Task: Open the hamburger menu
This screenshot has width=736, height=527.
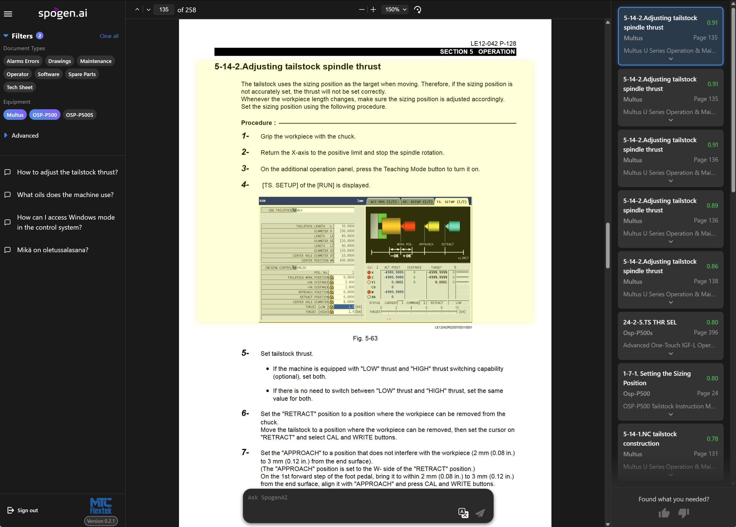Action: coord(8,14)
